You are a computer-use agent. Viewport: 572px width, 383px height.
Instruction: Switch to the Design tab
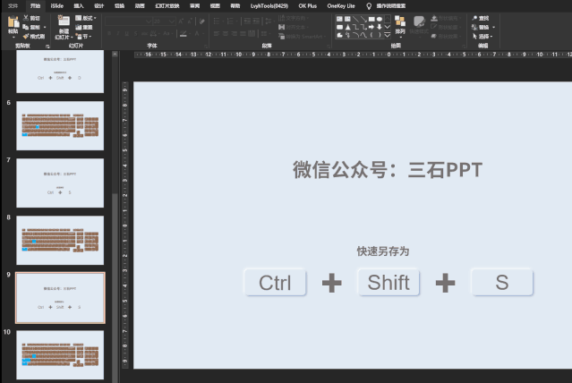(x=98, y=6)
